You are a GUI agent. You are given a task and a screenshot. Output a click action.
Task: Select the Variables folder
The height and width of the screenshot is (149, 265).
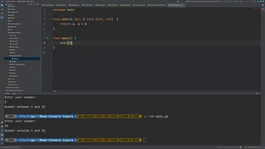click(14, 76)
